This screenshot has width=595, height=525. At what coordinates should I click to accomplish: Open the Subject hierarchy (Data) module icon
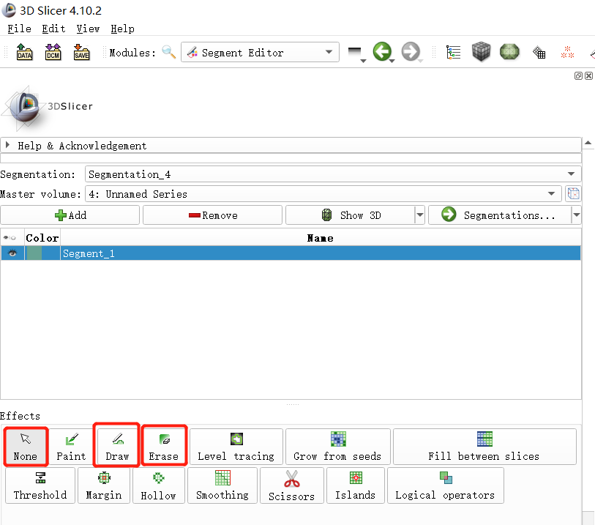tap(453, 53)
